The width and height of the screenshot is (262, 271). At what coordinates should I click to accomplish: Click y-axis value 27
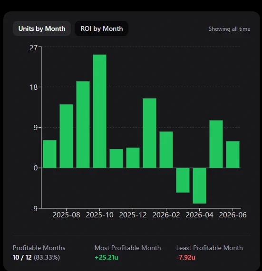coord(33,48)
